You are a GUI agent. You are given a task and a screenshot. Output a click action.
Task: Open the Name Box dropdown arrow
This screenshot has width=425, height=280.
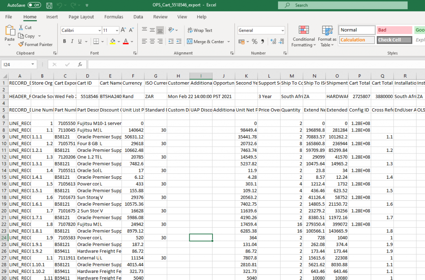pos(33,65)
